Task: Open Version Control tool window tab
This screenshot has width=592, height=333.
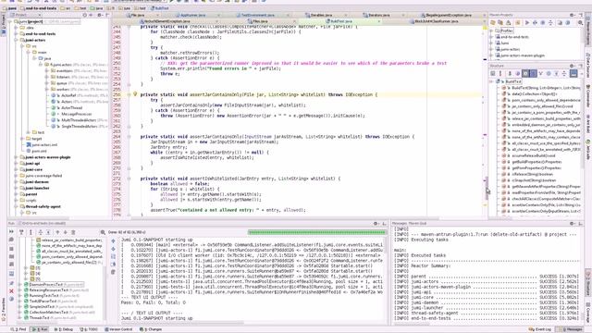Action: coord(118,329)
